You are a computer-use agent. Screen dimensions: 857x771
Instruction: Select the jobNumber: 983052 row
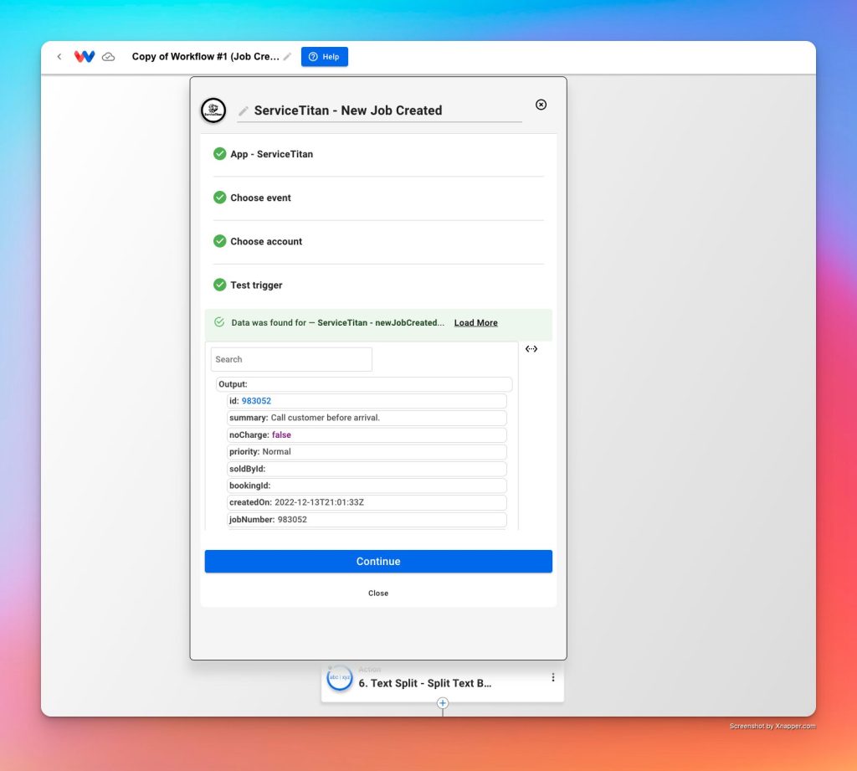367,520
